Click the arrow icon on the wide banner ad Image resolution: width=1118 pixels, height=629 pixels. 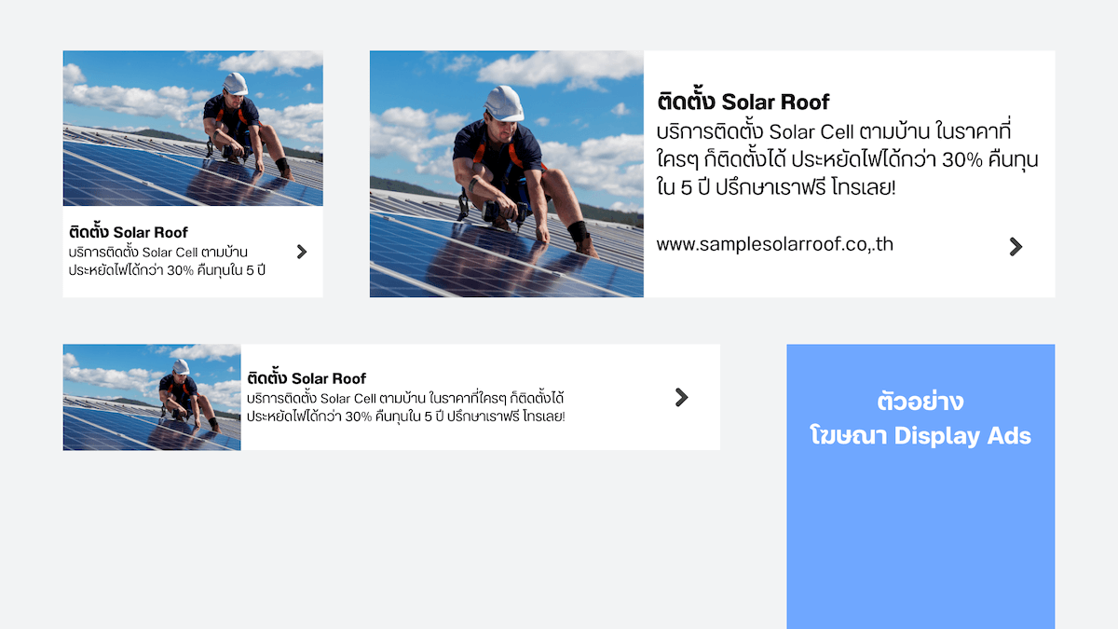coord(681,398)
